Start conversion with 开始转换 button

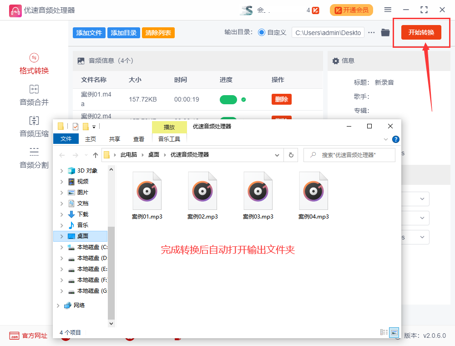[421, 32]
